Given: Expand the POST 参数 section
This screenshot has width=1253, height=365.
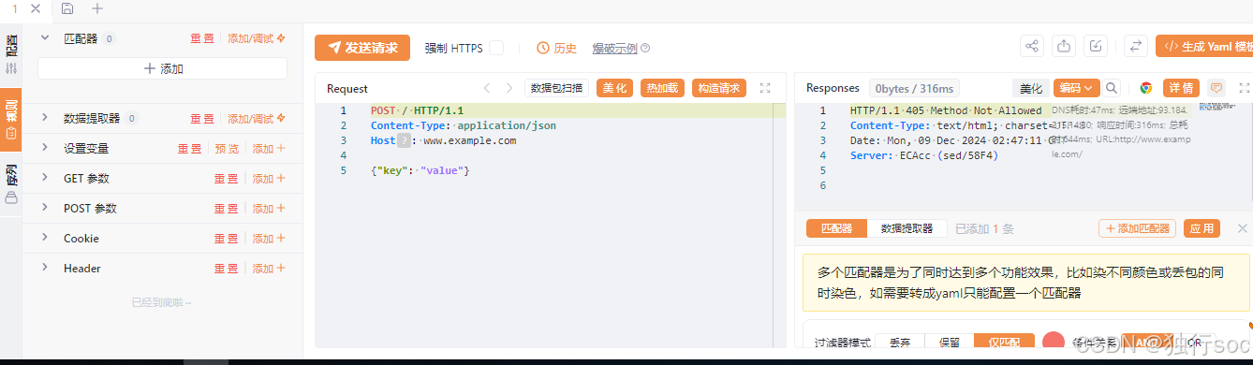Looking at the screenshot, I should [44, 208].
